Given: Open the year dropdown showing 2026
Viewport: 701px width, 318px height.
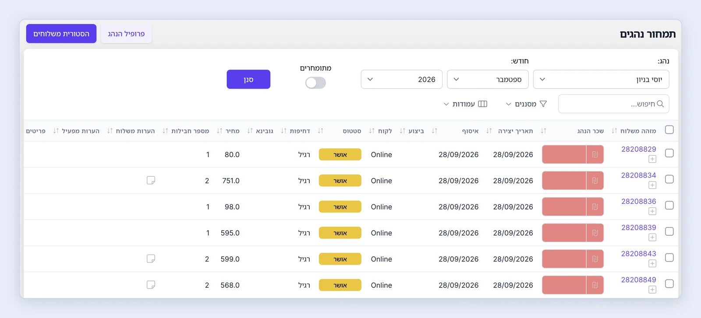Looking at the screenshot, I should (x=401, y=79).
